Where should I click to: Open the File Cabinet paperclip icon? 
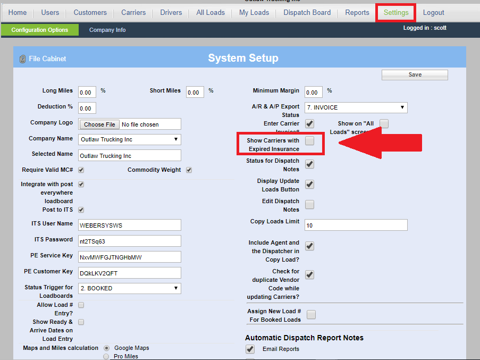(22, 59)
